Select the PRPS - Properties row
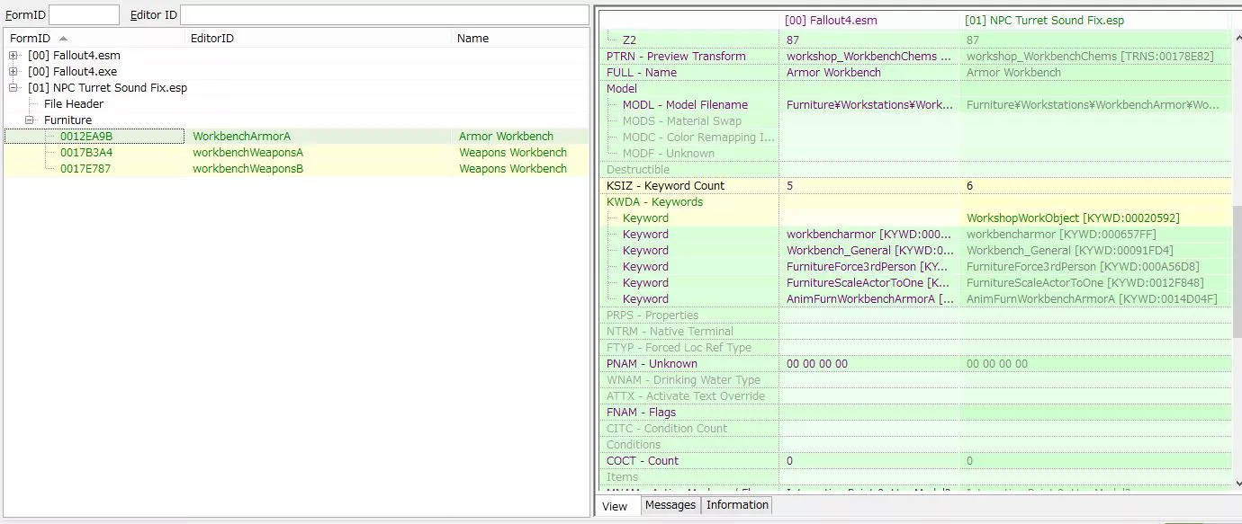This screenshot has height=524, width=1242. coord(914,315)
